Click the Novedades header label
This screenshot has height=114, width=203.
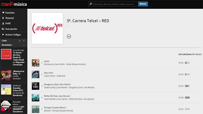pos(7,45)
